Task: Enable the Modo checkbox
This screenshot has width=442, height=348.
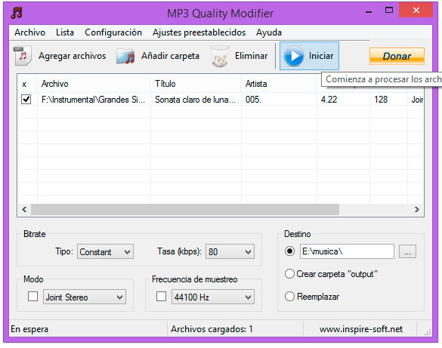Action: (32, 296)
